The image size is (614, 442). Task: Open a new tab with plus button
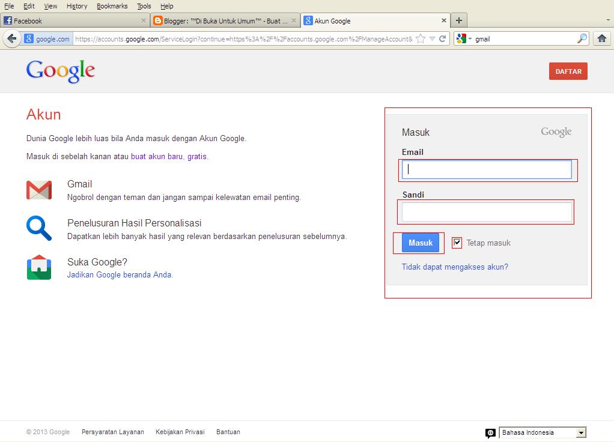click(459, 20)
